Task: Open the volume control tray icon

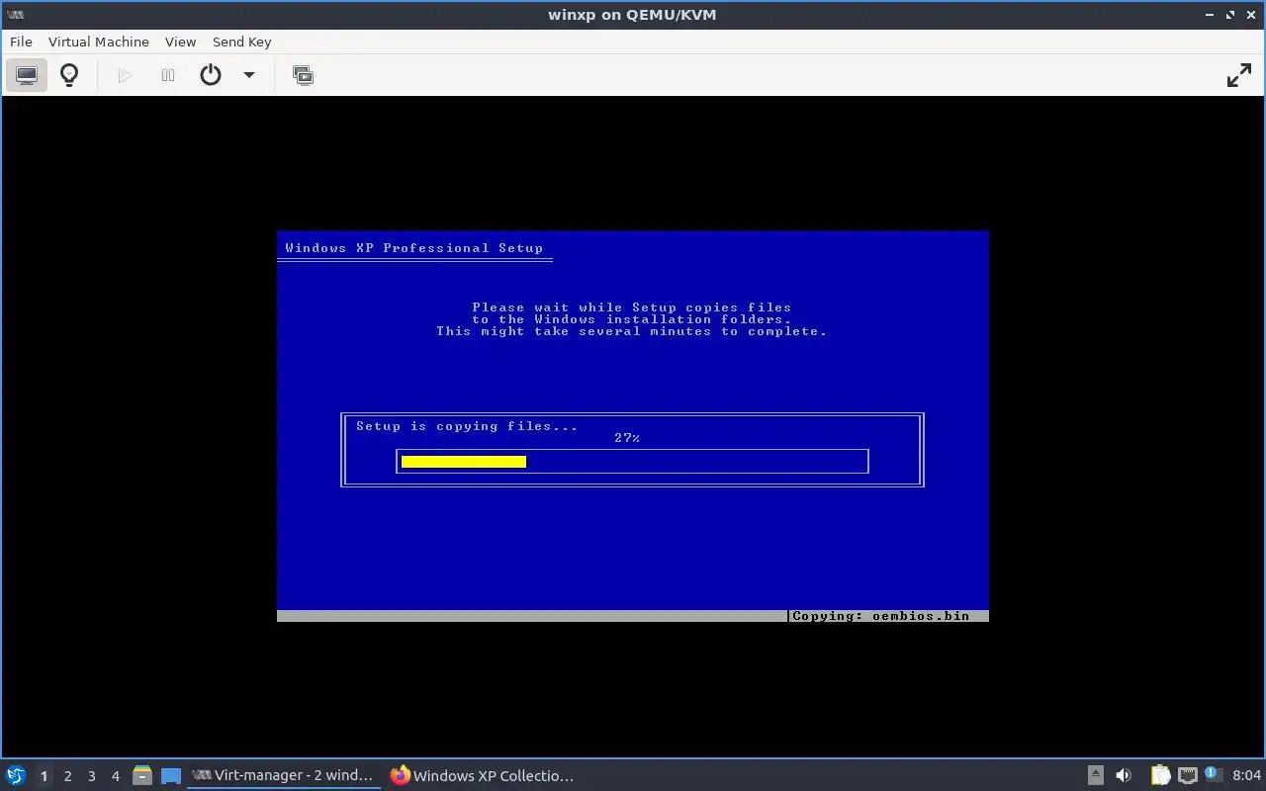Action: pos(1124,776)
